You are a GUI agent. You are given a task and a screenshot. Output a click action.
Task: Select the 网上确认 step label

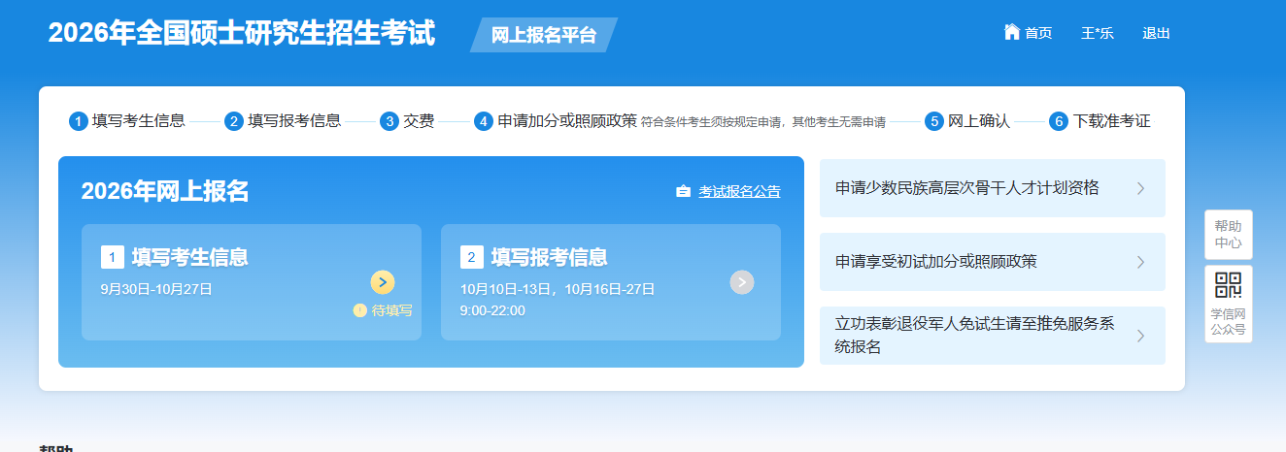point(979,121)
